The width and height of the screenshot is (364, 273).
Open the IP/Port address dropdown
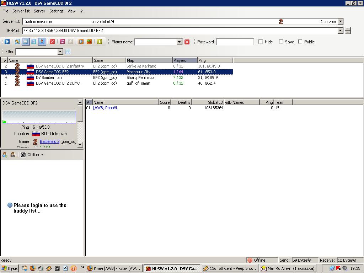pos(340,31)
